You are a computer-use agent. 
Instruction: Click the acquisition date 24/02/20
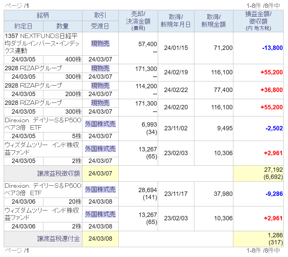(176, 107)
